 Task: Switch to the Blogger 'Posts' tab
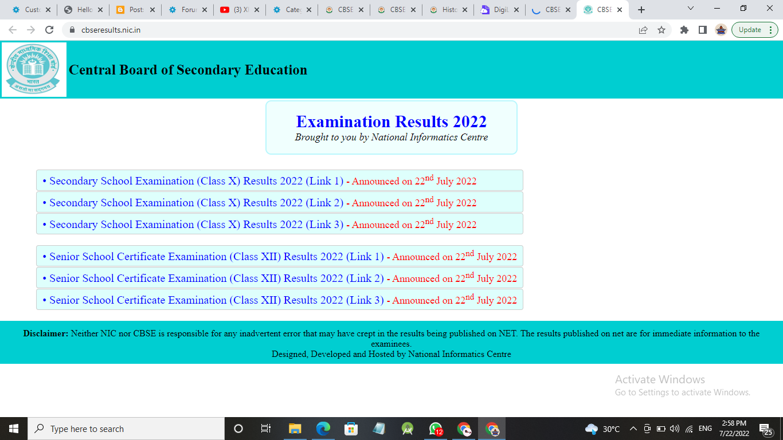tap(136, 10)
